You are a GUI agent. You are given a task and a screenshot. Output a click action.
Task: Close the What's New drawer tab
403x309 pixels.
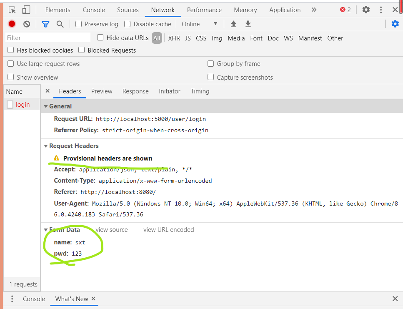[x=93, y=299]
